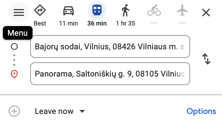Select the Best travel mode icon
The height and width of the screenshot is (123, 222).
coord(40,11)
